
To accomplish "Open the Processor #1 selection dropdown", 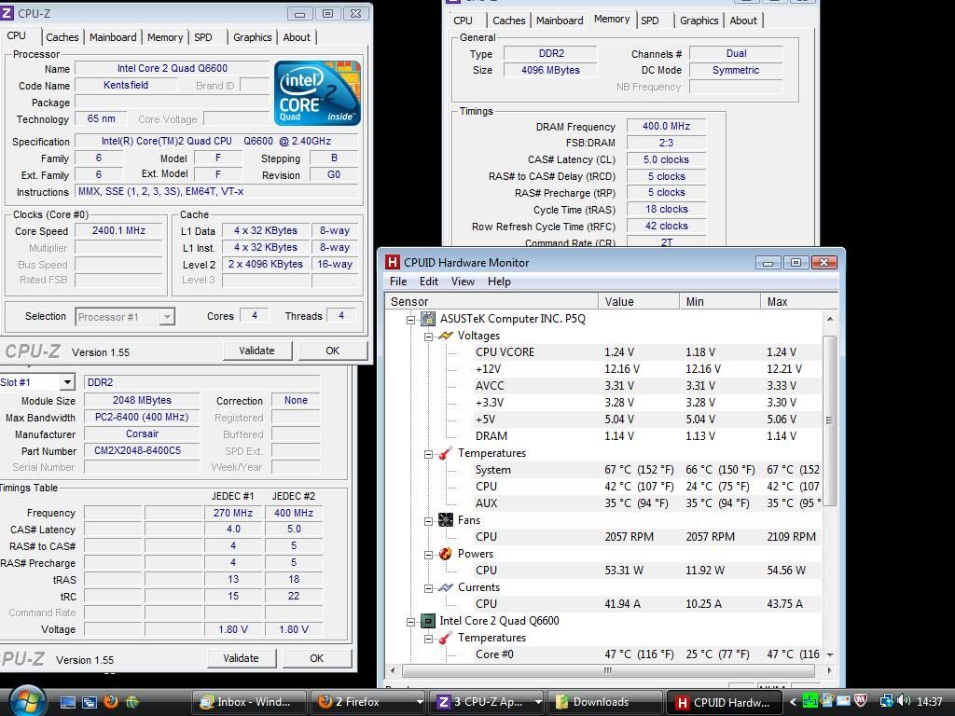I will coord(167,317).
